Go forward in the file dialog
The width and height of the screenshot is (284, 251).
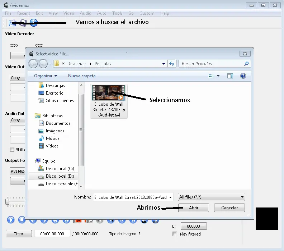(43, 64)
